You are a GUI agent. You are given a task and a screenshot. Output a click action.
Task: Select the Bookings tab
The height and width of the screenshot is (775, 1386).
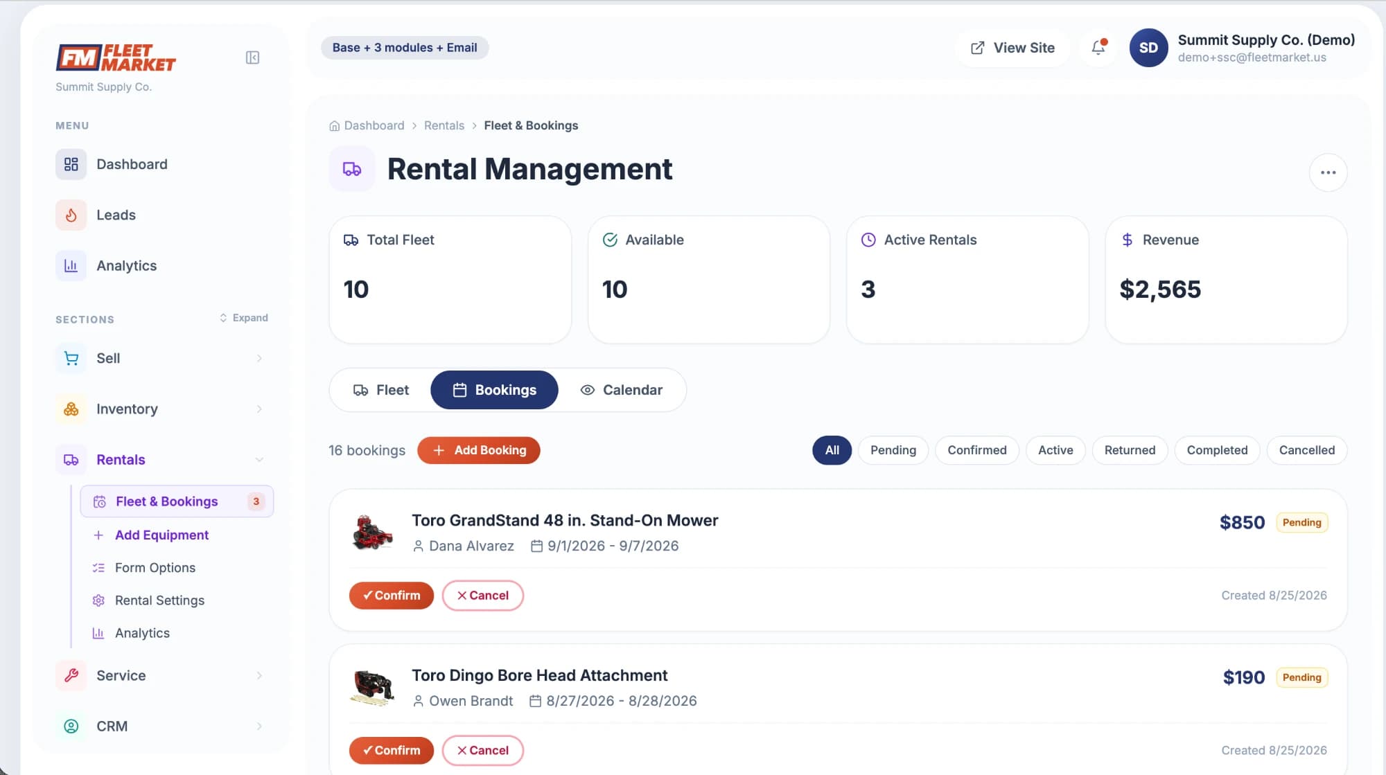click(494, 390)
